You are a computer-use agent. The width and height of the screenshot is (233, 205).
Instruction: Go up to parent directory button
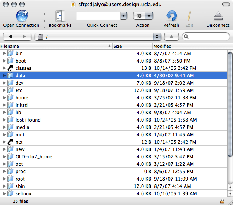172,36
